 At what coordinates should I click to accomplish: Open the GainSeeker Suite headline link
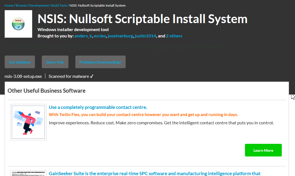[x=155, y=173]
